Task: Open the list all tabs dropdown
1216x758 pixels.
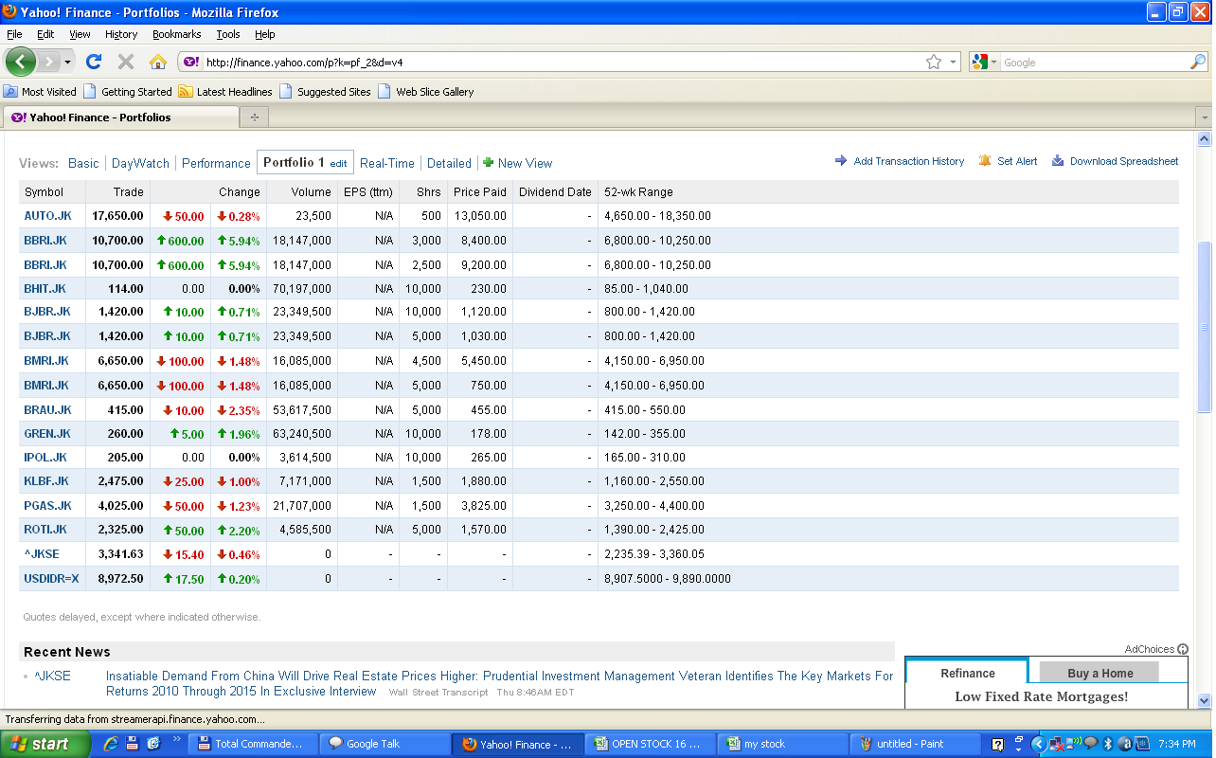Action: pyautogui.click(x=1205, y=117)
